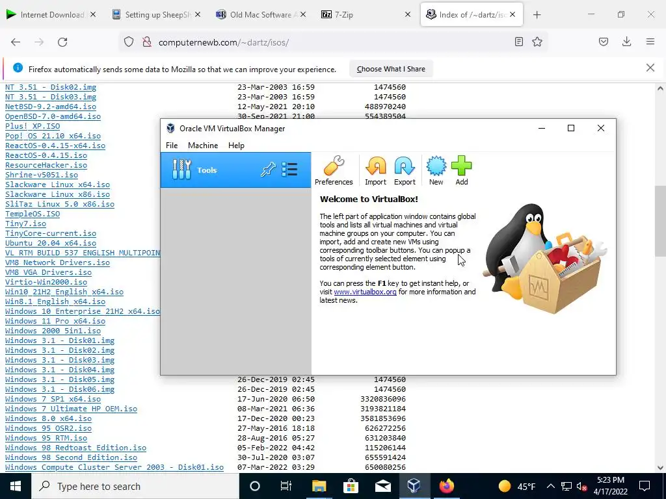
Task: Open Machine menu in VirtualBox
Action: coord(203,146)
